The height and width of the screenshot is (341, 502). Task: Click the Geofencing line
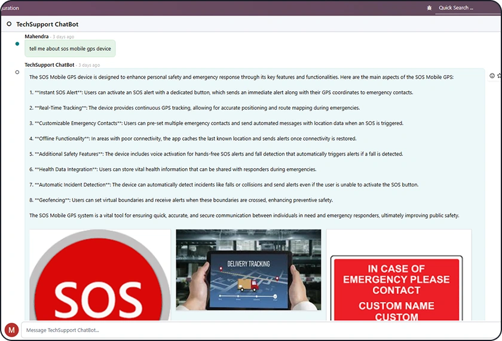coord(181,200)
